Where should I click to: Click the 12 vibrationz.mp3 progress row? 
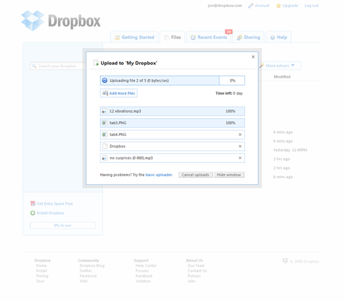pyautogui.click(x=172, y=112)
